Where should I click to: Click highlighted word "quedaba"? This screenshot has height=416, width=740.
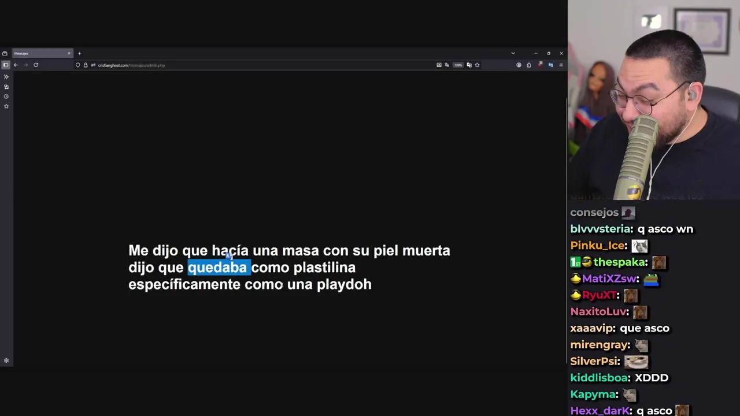point(217,268)
